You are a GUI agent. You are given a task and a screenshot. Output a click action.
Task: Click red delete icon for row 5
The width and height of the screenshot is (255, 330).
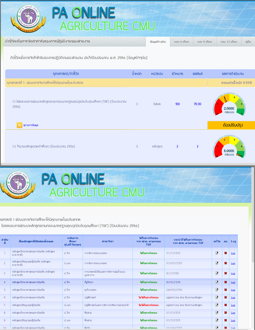click(226, 290)
